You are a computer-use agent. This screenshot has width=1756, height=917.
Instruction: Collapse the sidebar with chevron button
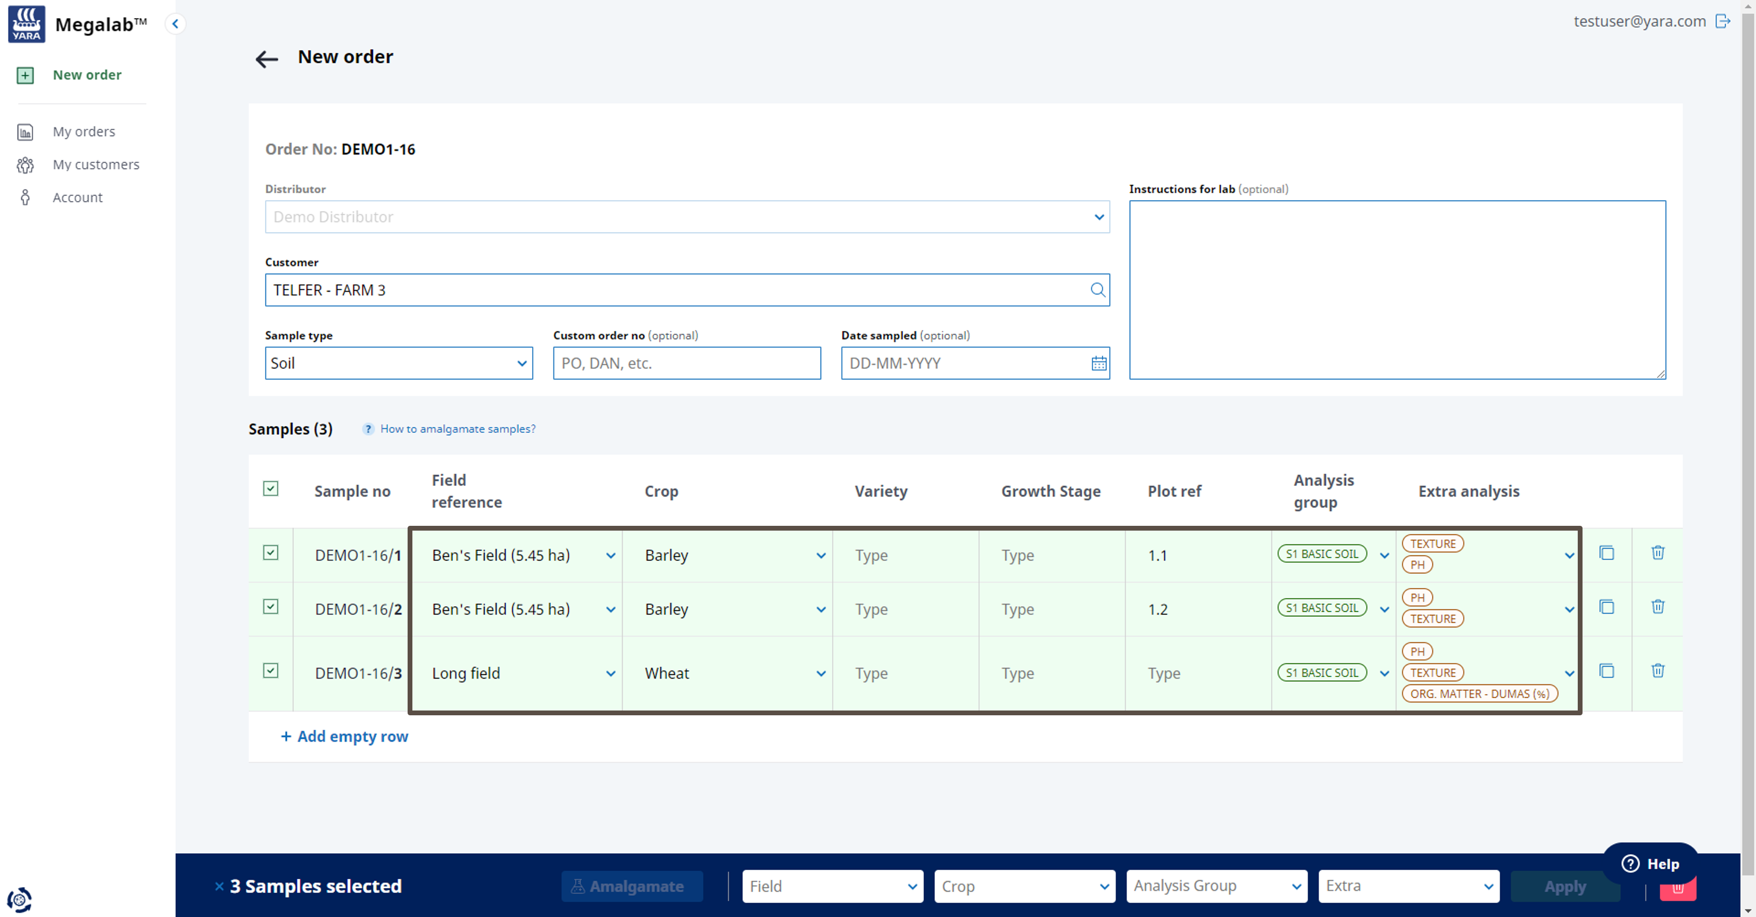[x=175, y=24]
